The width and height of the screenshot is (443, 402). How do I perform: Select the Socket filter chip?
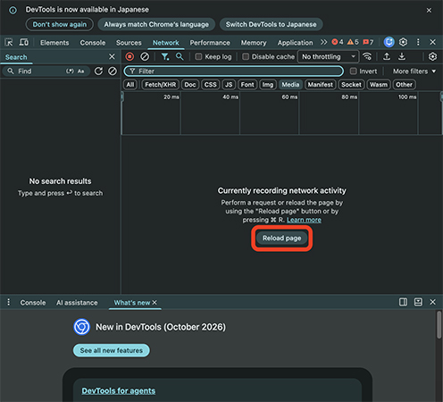click(x=351, y=85)
